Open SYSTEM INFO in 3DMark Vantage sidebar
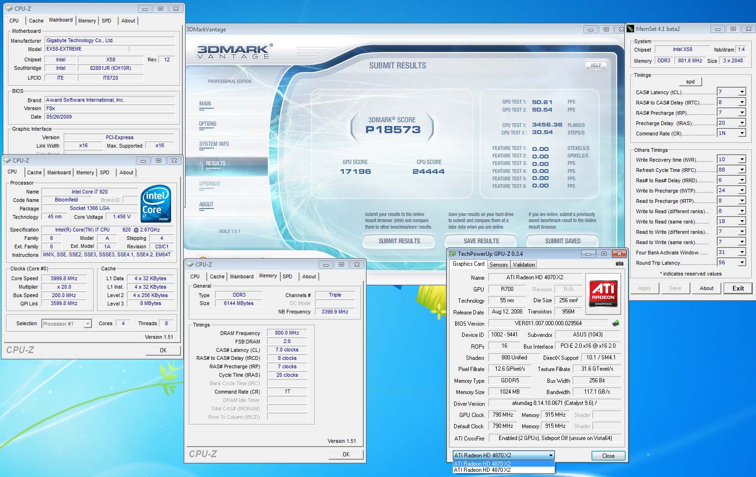The width and height of the screenshot is (756, 477). click(214, 144)
